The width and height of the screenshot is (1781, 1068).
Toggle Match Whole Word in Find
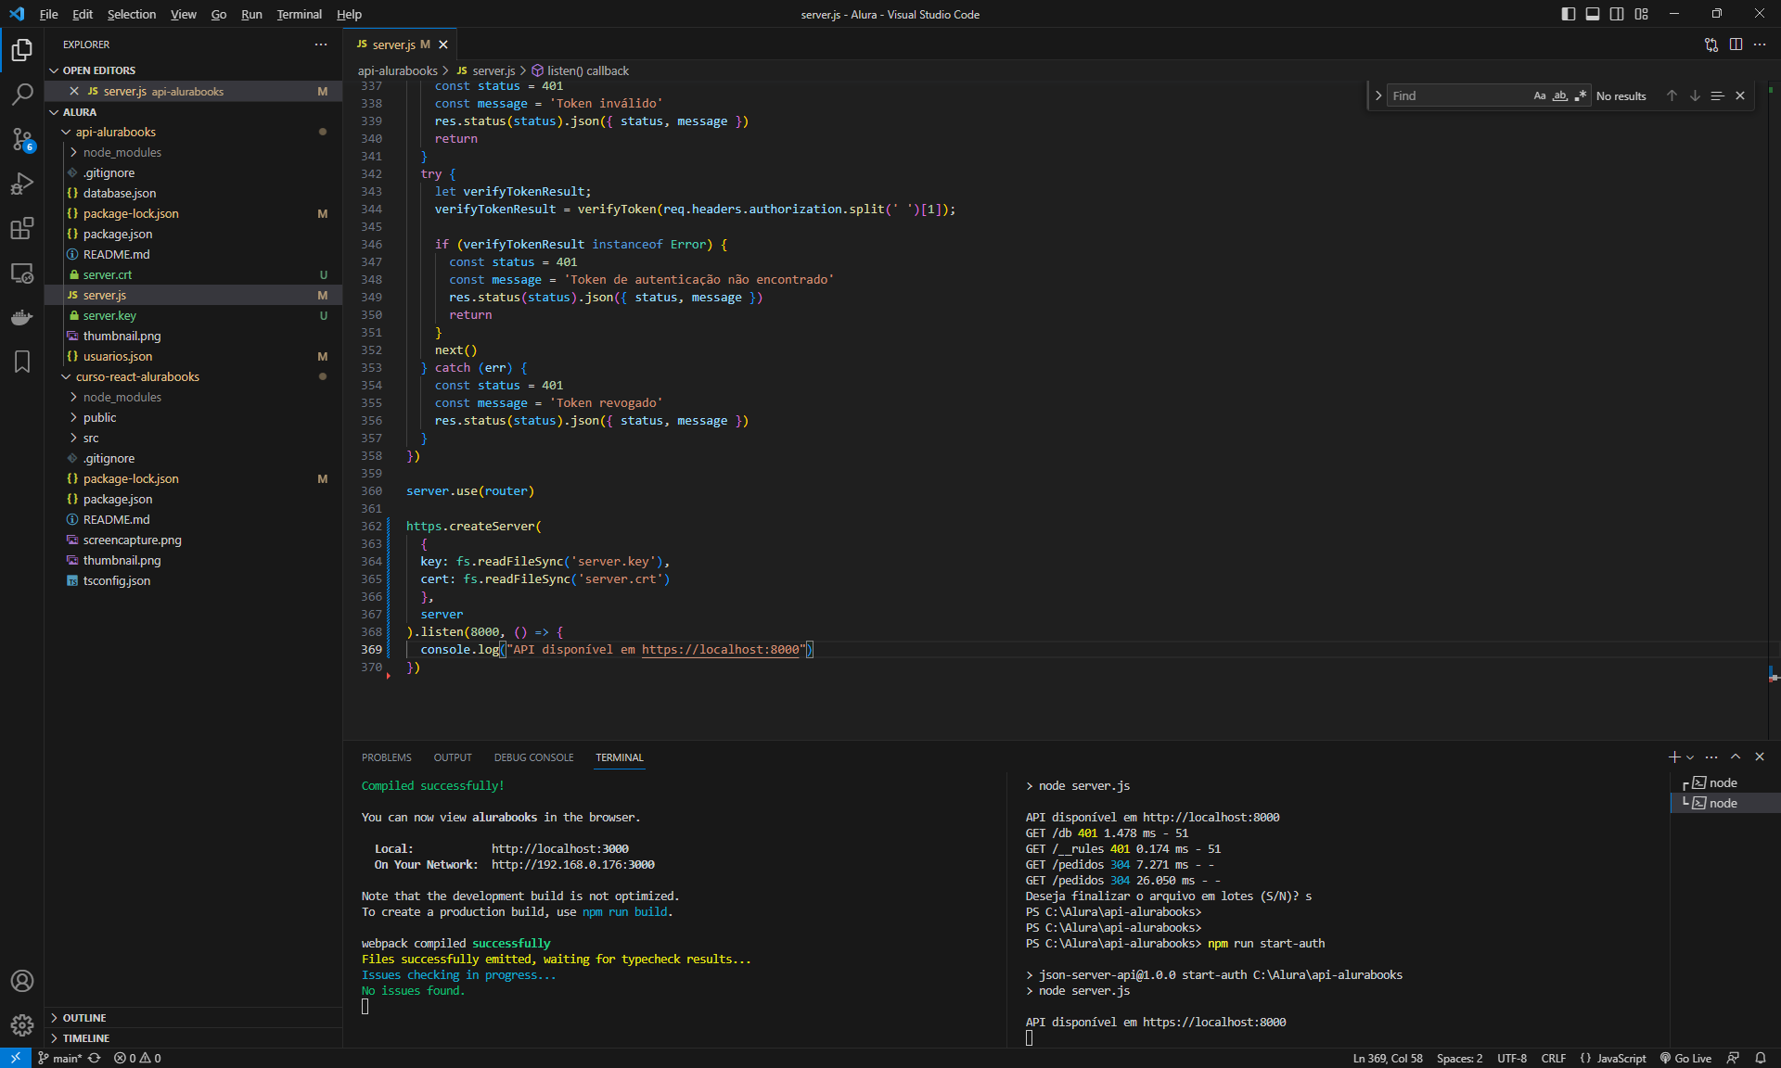1560,95
